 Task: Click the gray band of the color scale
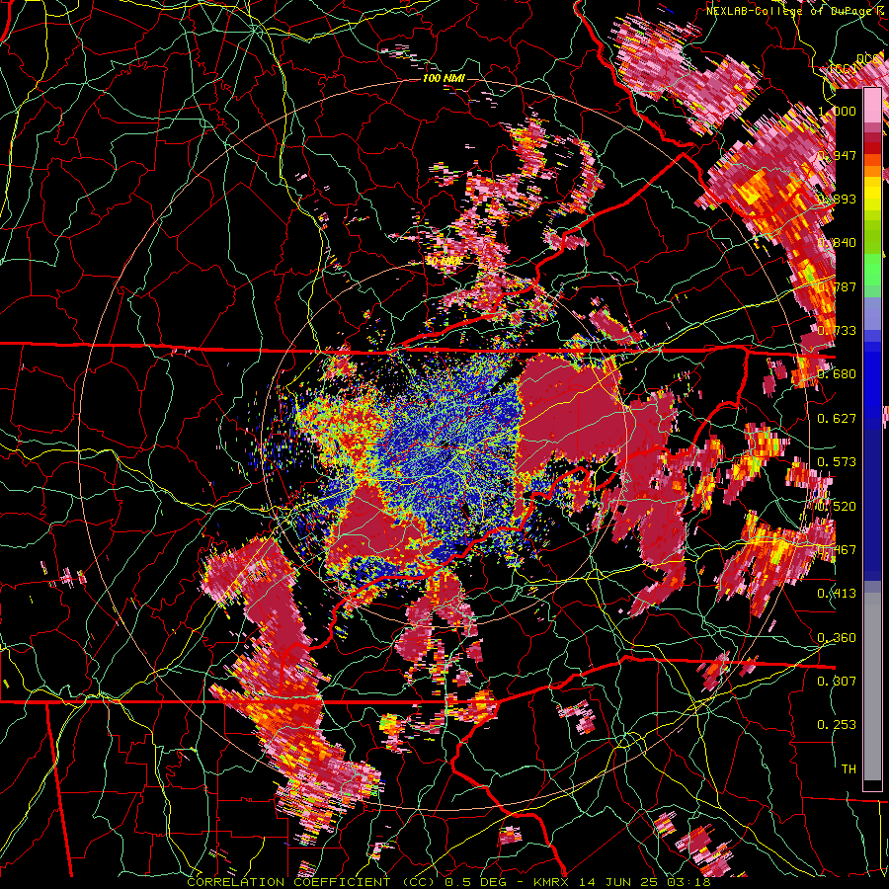[x=872, y=687]
